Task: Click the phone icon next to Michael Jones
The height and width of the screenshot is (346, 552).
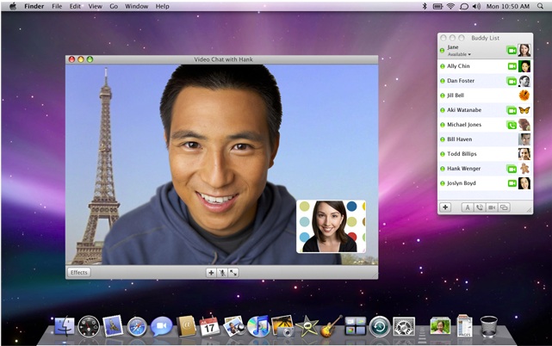Action: click(512, 125)
